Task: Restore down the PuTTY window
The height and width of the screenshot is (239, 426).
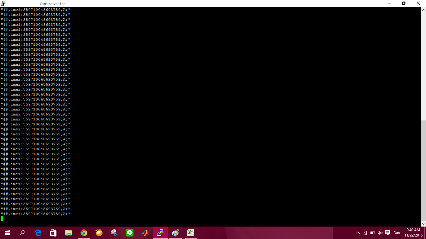Action: pyautogui.click(x=404, y=3)
